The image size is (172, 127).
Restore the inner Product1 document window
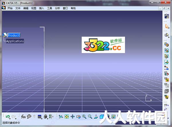tap(164, 8)
